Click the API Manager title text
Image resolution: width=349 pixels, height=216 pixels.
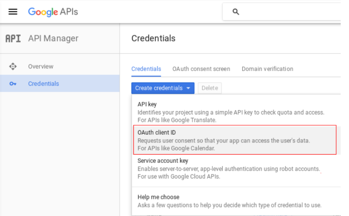coord(53,39)
